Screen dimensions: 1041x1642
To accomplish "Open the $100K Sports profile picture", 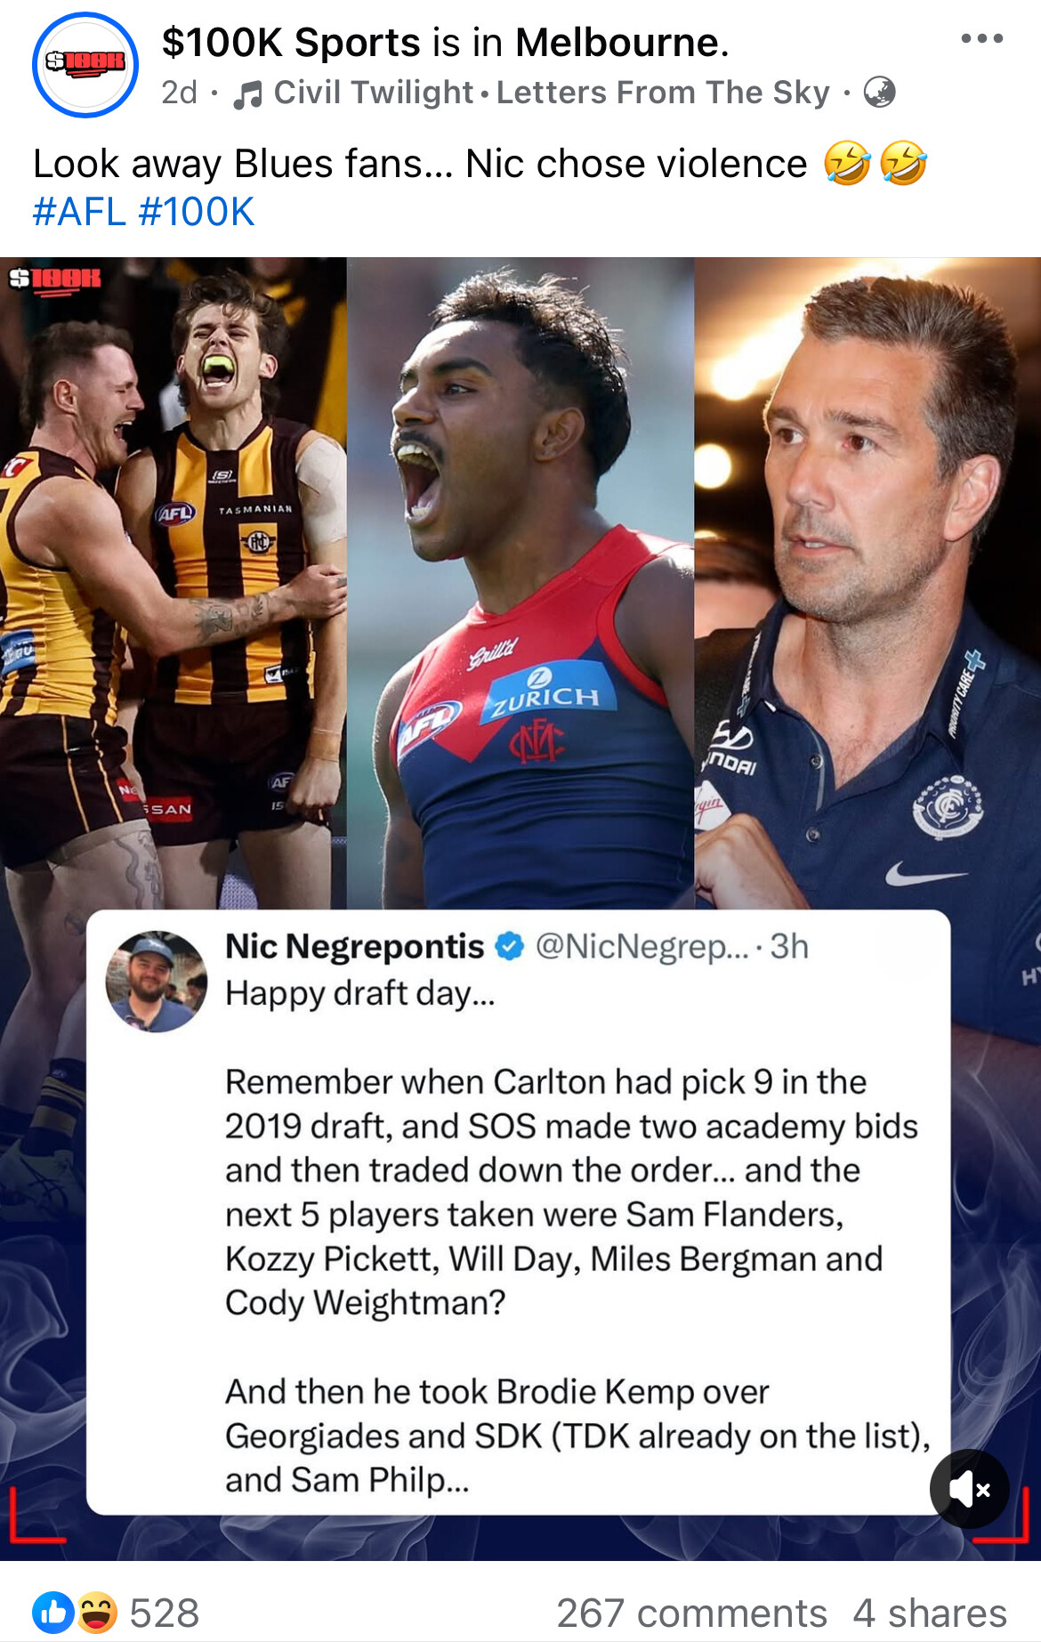I will (85, 65).
